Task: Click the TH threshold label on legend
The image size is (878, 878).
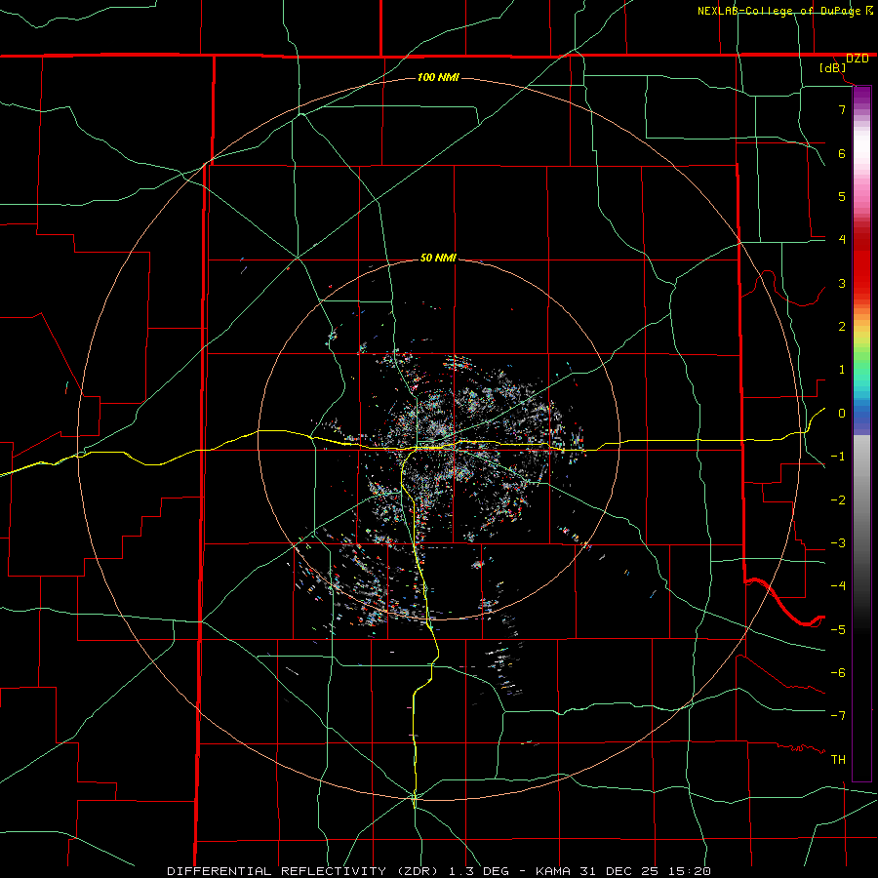Action: (x=838, y=759)
